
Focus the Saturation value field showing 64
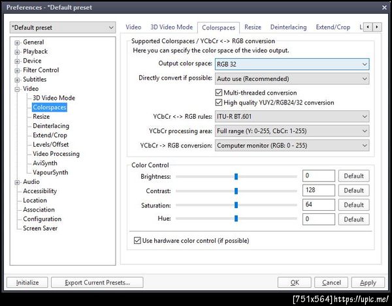click(319, 205)
